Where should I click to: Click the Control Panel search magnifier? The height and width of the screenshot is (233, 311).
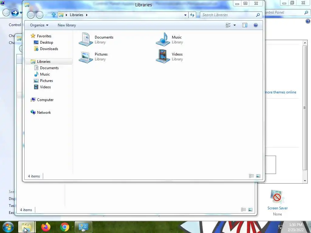(x=306, y=12)
